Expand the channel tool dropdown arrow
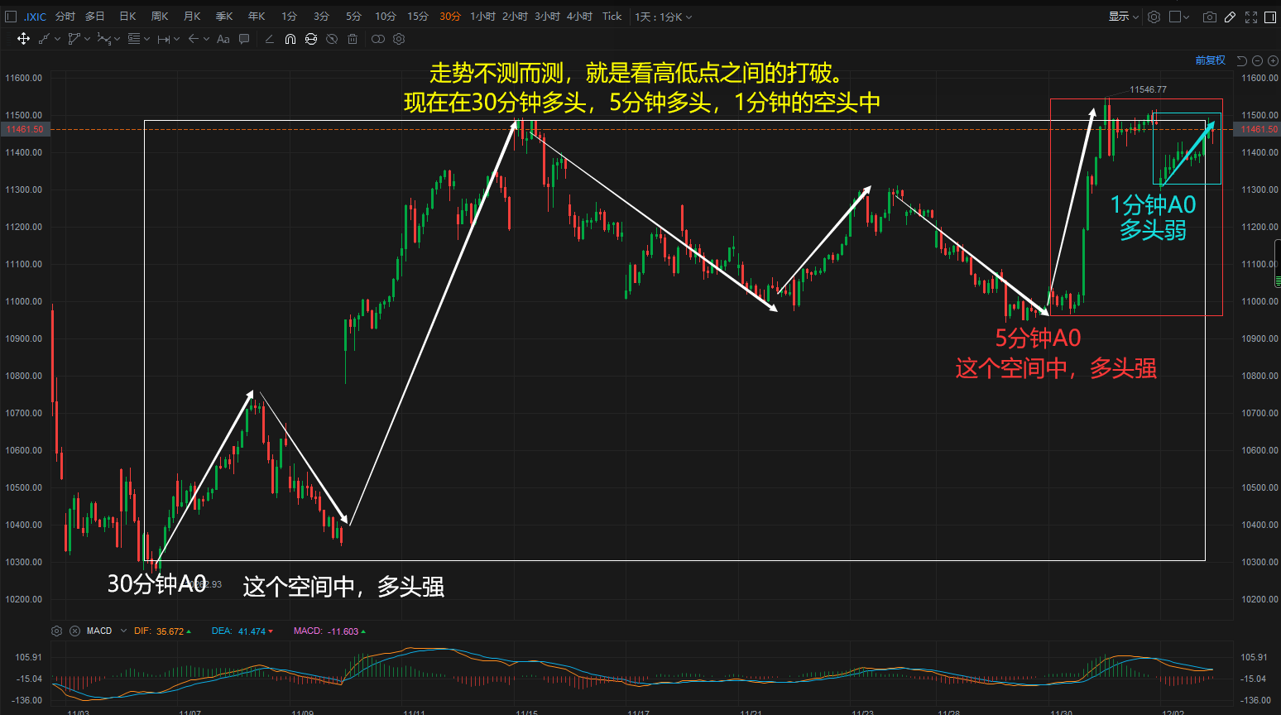Viewport: 1281px width, 715px height. [x=87, y=39]
